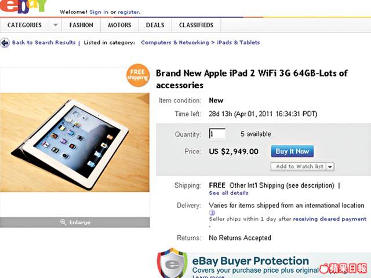Click Add to Watch list button
This screenshot has width=371, height=278.
[299, 167]
